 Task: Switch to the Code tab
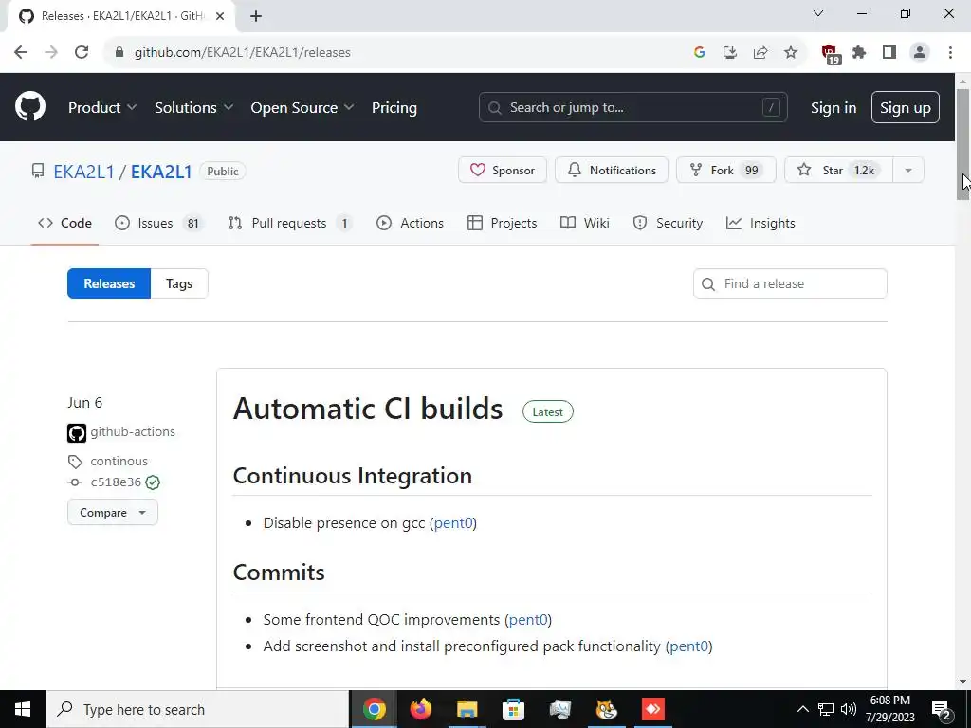(x=65, y=223)
